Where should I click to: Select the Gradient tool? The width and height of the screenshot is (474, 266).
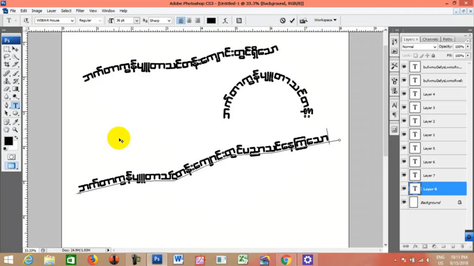tap(15, 89)
